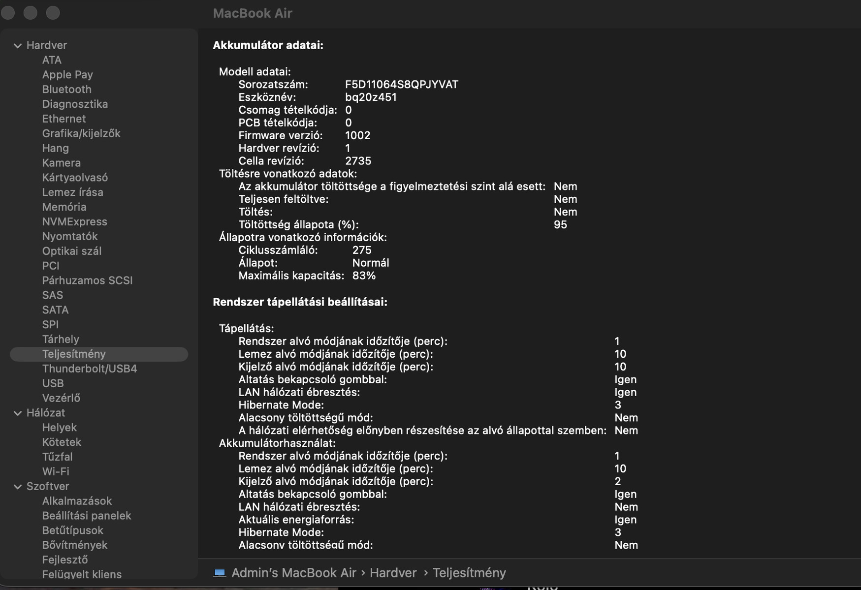Open Wi-Fi network information
The image size is (861, 590).
point(56,472)
